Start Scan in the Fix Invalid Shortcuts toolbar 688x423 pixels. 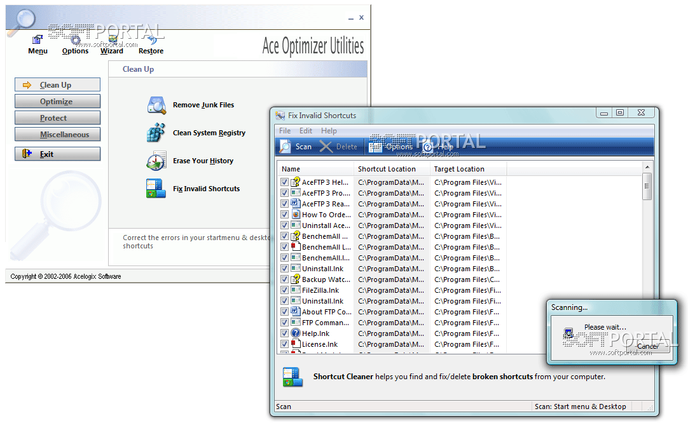click(295, 147)
